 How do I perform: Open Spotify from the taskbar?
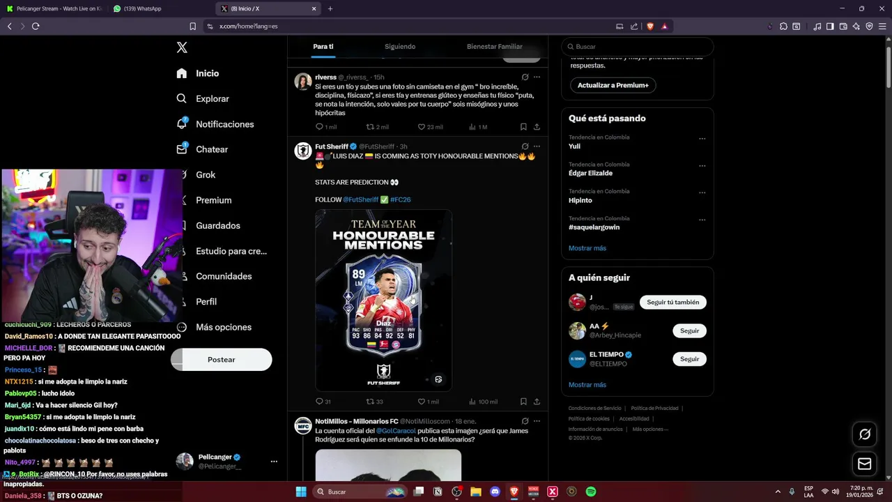(590, 492)
